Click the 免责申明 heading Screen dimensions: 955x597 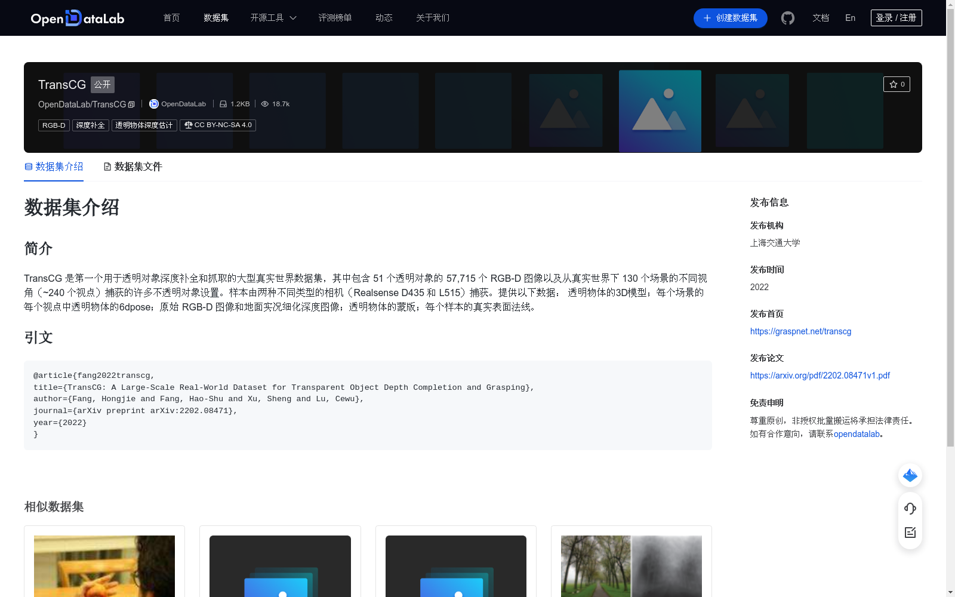click(x=767, y=403)
